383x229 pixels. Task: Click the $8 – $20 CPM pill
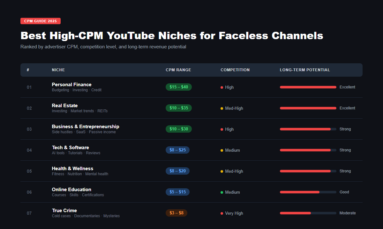click(x=178, y=171)
